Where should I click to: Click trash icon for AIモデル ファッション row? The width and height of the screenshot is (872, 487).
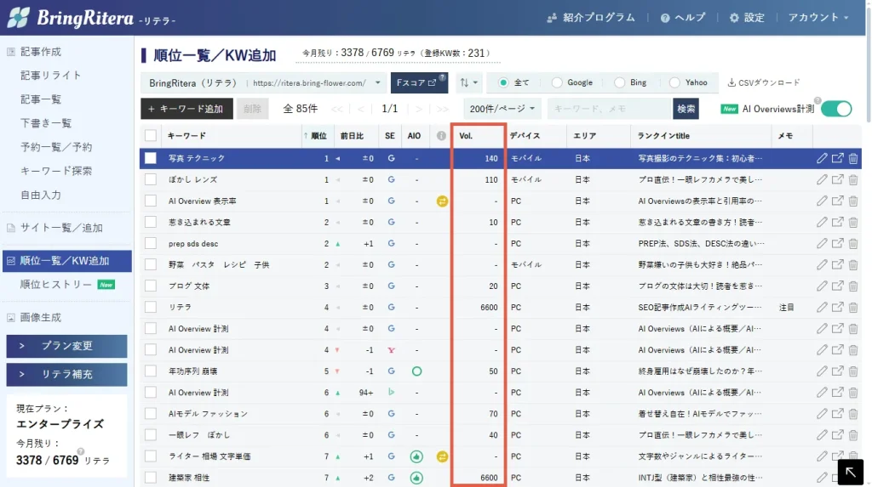click(853, 414)
